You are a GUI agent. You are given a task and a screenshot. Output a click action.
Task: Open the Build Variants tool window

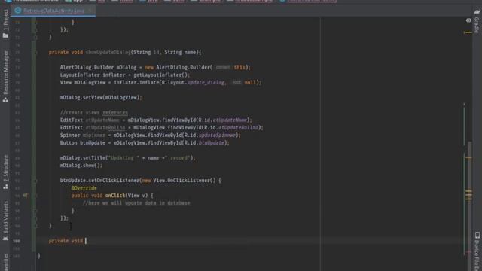[x=5, y=221]
